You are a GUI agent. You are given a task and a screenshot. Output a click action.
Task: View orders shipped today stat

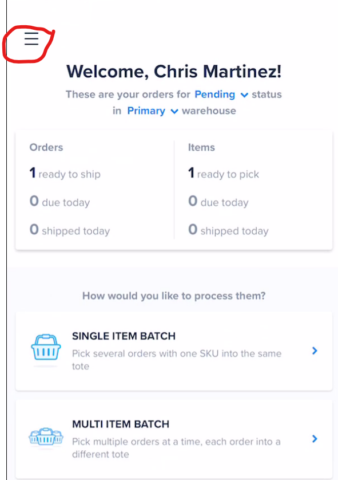point(70,230)
